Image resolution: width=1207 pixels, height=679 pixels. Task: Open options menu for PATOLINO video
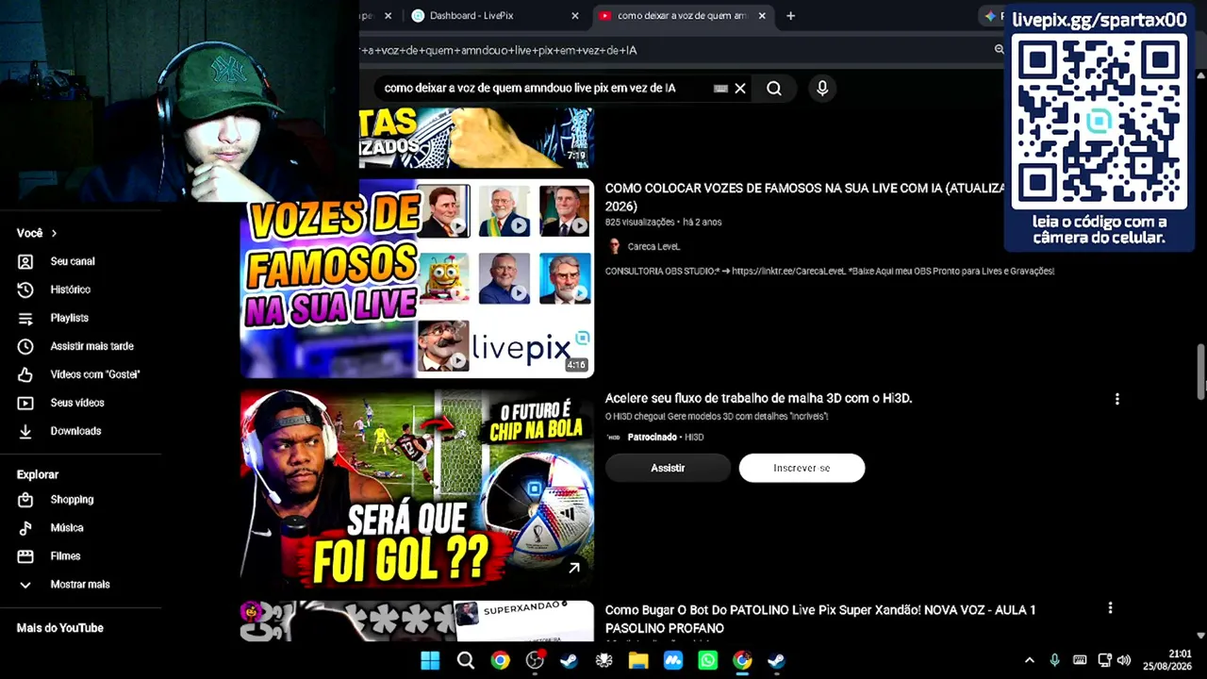pyautogui.click(x=1110, y=609)
